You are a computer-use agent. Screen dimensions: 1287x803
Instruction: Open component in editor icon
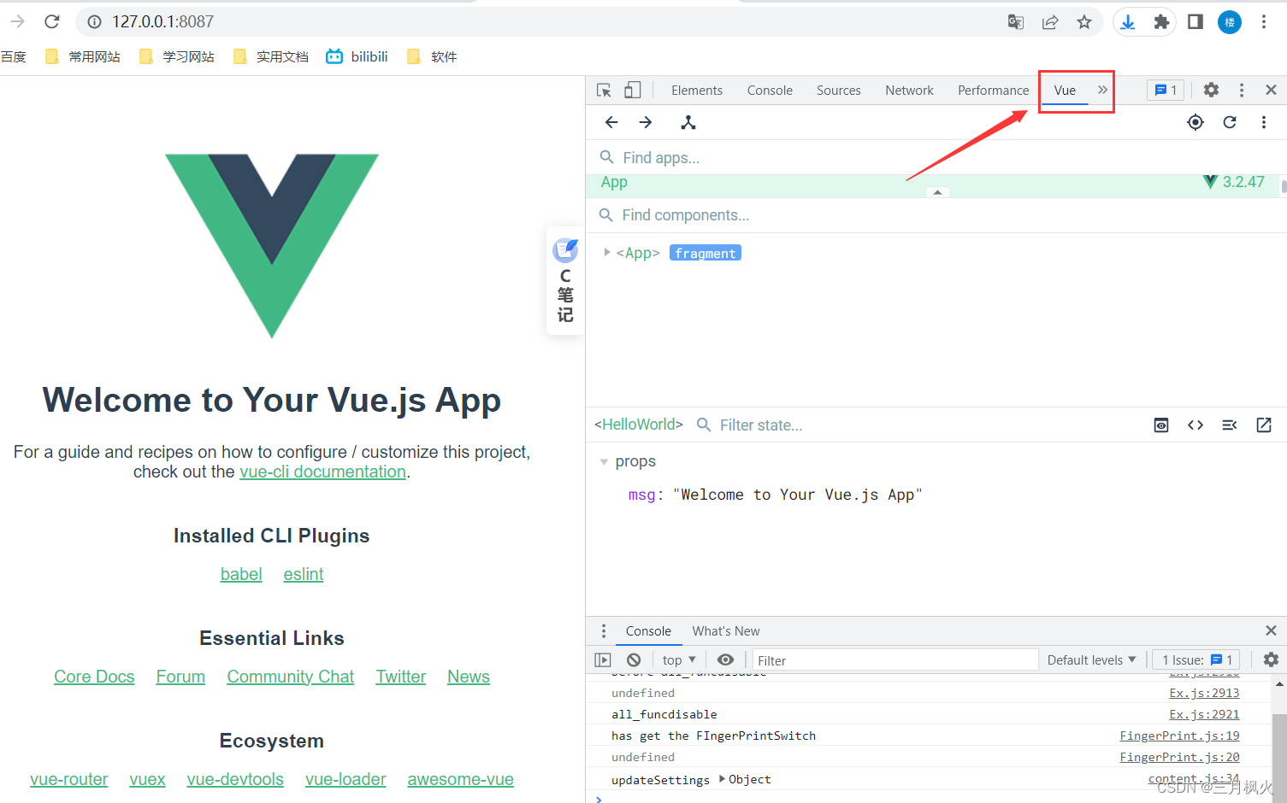click(x=1264, y=425)
